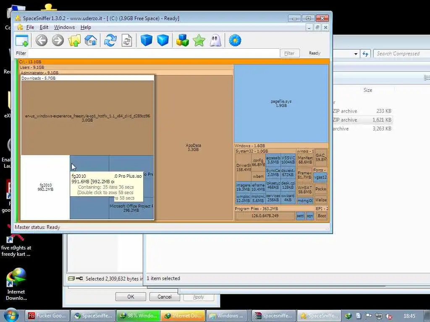Open the Windows Start orb

tap(11, 315)
